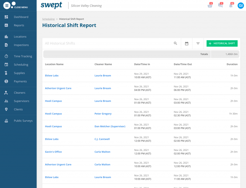Go to Inspections menu item
The width and height of the screenshot is (246, 188).
pos(21,45)
